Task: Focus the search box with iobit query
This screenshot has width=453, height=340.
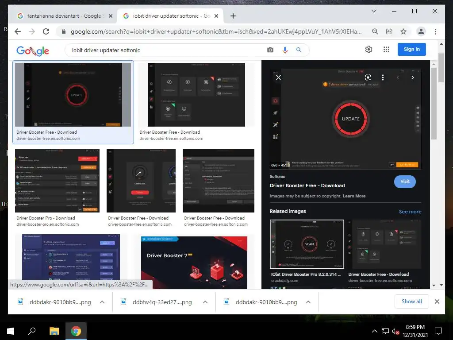Action: [168, 50]
